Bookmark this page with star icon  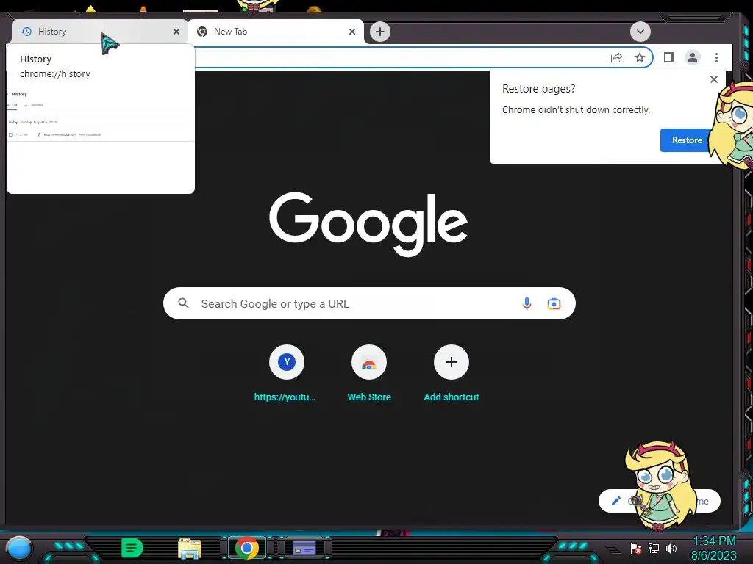pos(640,58)
